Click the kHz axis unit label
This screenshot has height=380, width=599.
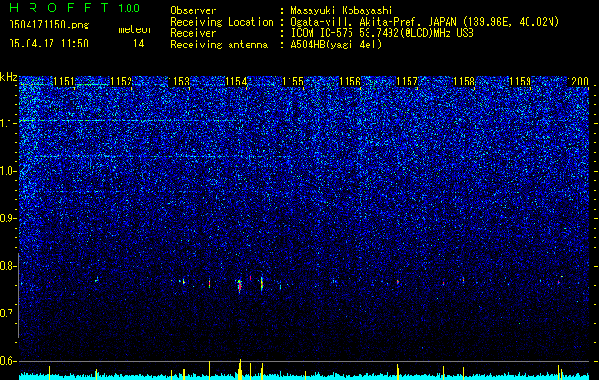tap(9, 77)
